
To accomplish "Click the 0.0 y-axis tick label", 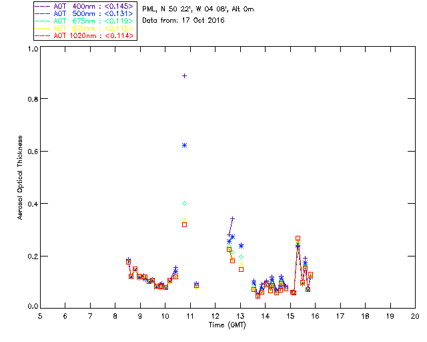I will pyautogui.click(x=33, y=307).
